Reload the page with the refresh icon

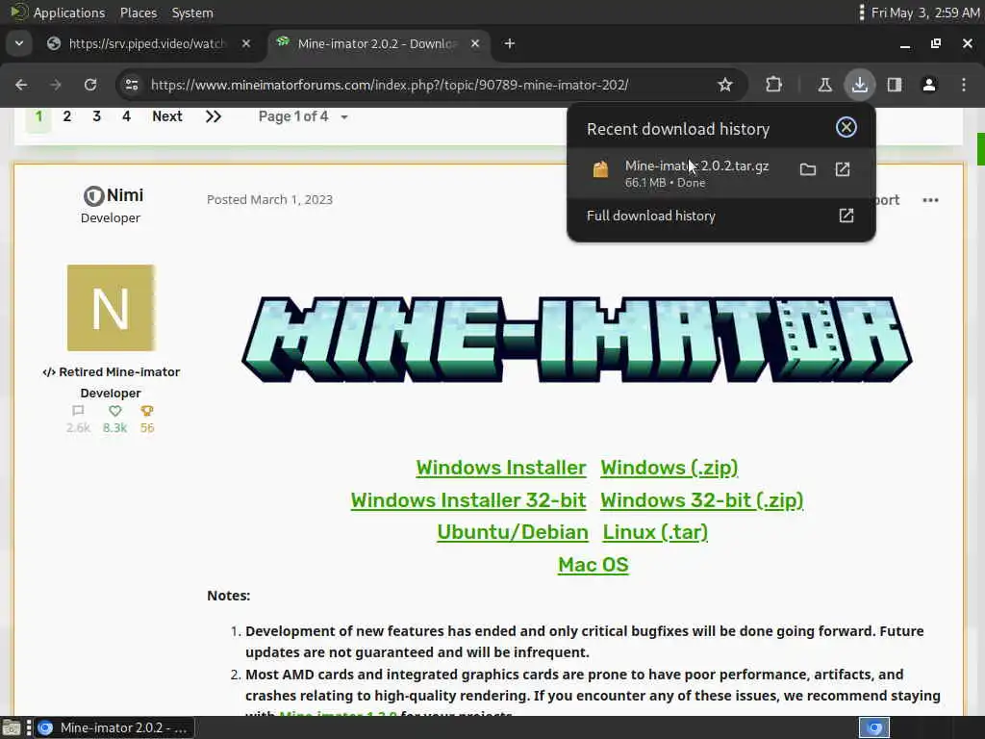pyautogui.click(x=90, y=85)
